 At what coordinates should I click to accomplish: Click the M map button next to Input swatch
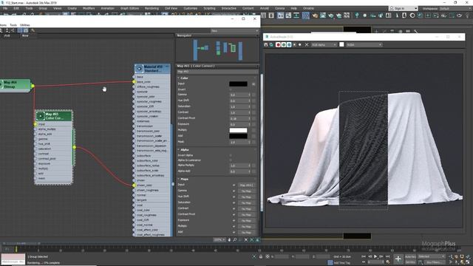pos(253,83)
